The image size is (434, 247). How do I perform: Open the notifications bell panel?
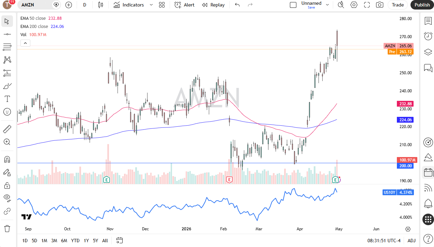pyautogui.click(x=428, y=204)
